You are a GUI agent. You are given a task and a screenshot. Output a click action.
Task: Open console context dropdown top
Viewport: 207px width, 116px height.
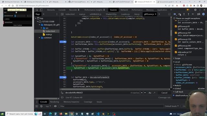(48, 106)
